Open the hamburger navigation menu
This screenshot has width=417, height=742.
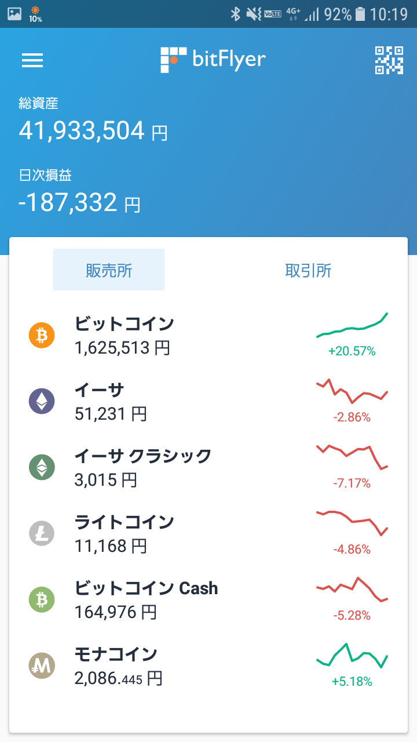(32, 60)
